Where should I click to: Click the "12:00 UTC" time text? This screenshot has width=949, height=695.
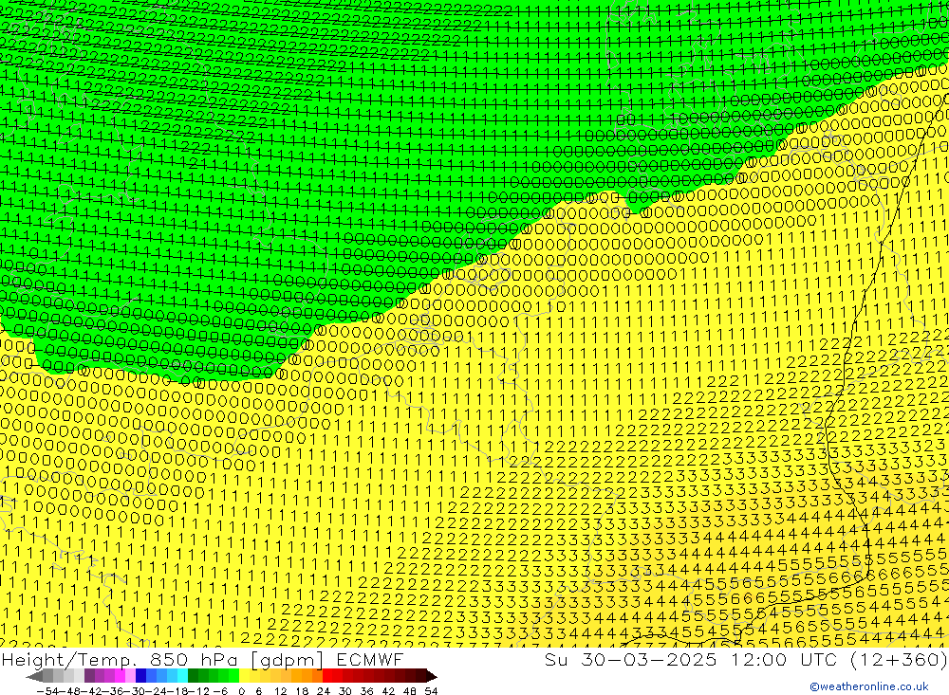[784, 660]
